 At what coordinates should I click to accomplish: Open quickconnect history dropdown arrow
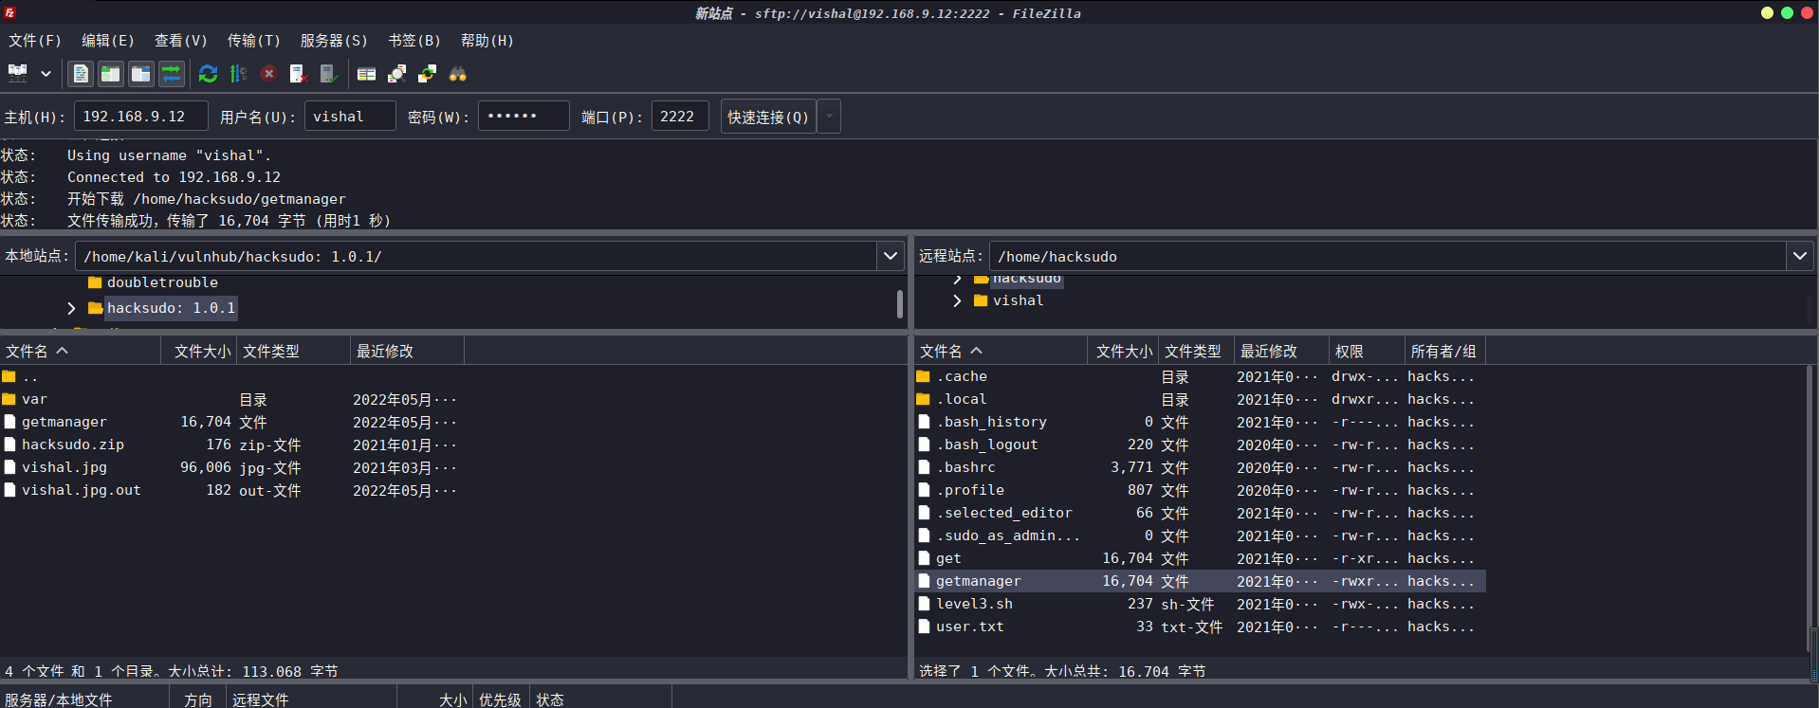829,117
